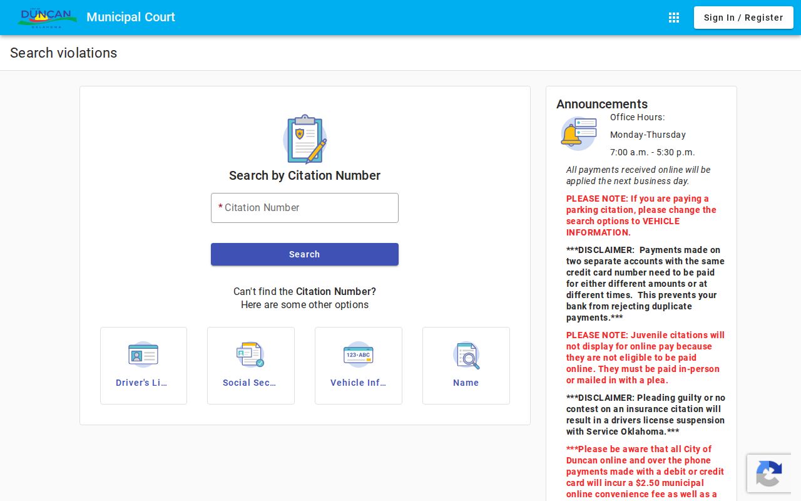Choose Vehicle Information search option label
Screen dimensions: 801x501
(359, 383)
